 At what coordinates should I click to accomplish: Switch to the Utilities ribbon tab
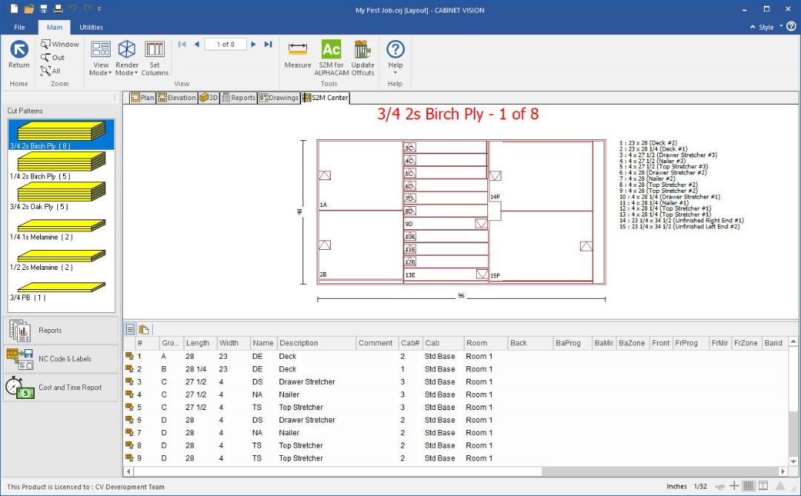pos(91,27)
